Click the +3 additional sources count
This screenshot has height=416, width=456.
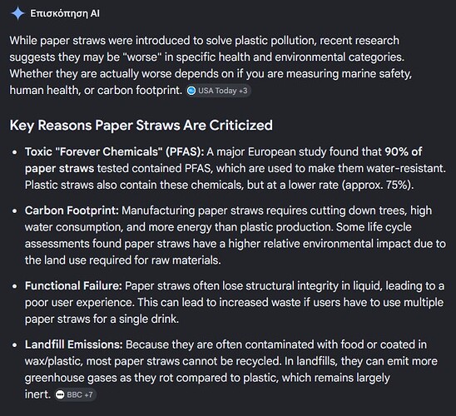click(x=243, y=91)
